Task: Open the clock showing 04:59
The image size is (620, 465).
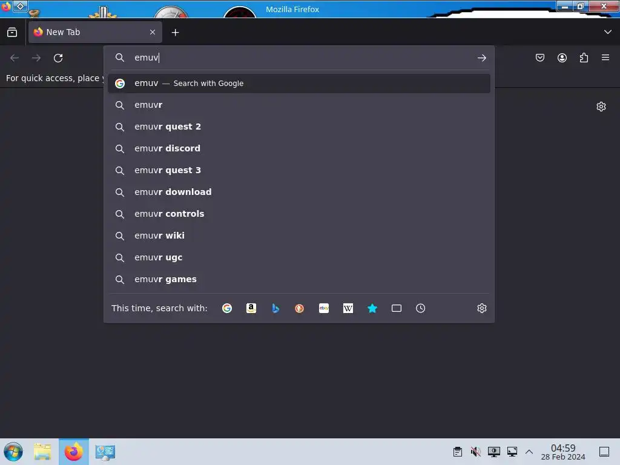Action: point(563,452)
